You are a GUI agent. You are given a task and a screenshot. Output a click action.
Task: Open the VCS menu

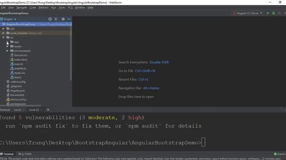pyautogui.click(x=70, y=8)
